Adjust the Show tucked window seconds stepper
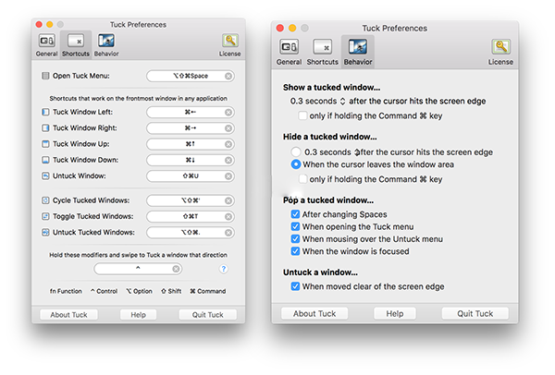The height and width of the screenshot is (375, 555). coord(344,101)
